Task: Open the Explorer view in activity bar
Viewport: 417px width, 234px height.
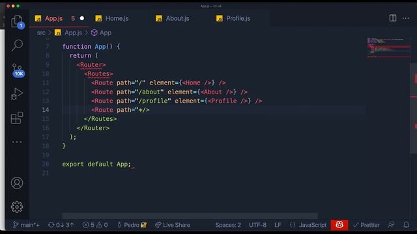Action: point(17,21)
